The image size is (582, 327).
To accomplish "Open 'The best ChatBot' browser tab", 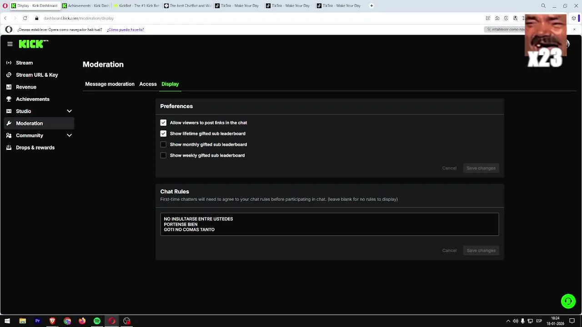I will [188, 6].
